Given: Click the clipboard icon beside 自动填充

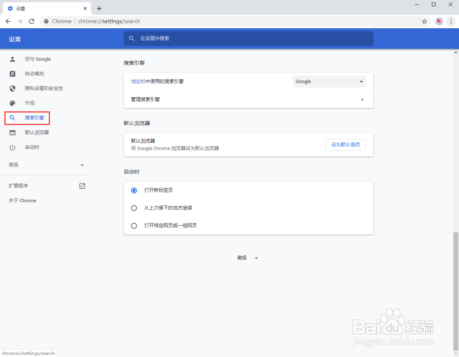Looking at the screenshot, I should pyautogui.click(x=12, y=74).
